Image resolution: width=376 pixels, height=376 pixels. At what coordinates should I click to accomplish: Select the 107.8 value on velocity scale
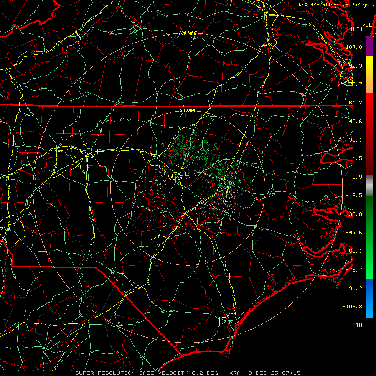354,47
